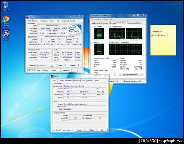Open Networking tab in Task Manager

tap(132, 23)
